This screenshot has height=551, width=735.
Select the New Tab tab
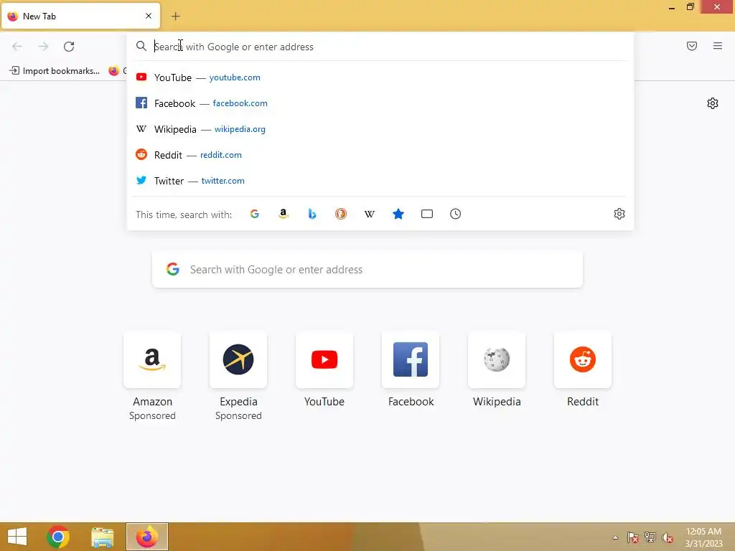click(80, 16)
